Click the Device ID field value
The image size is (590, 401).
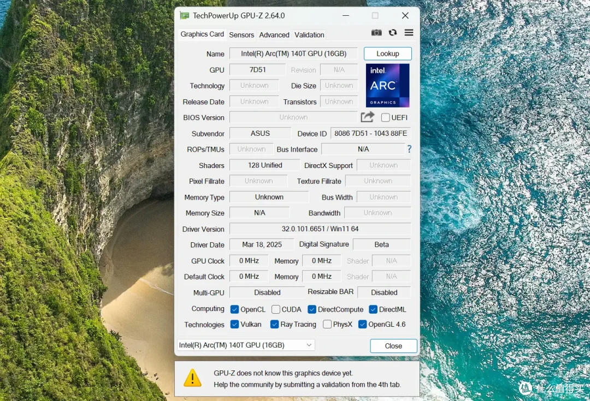pos(370,133)
